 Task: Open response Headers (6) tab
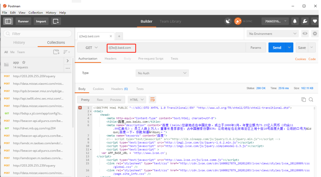[119, 89]
